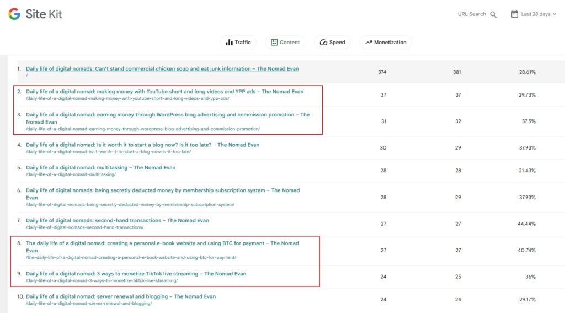Image resolution: width=565 pixels, height=313 pixels.
Task: Open the Content tab
Action: (285, 43)
